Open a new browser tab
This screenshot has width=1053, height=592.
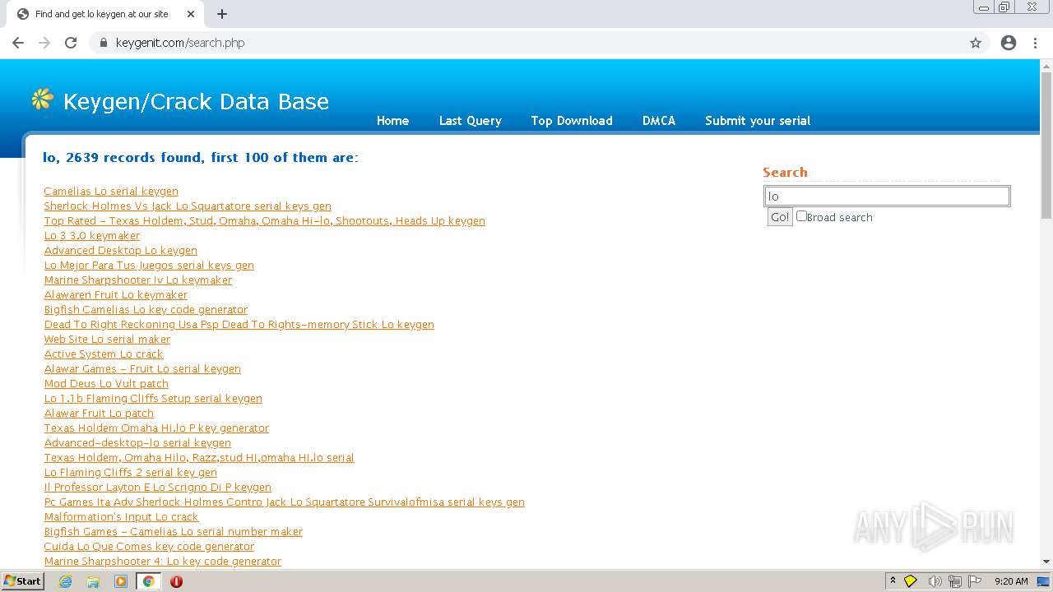(x=222, y=14)
